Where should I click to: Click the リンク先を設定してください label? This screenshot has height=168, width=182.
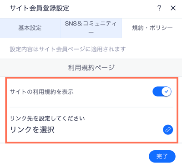[47, 119]
